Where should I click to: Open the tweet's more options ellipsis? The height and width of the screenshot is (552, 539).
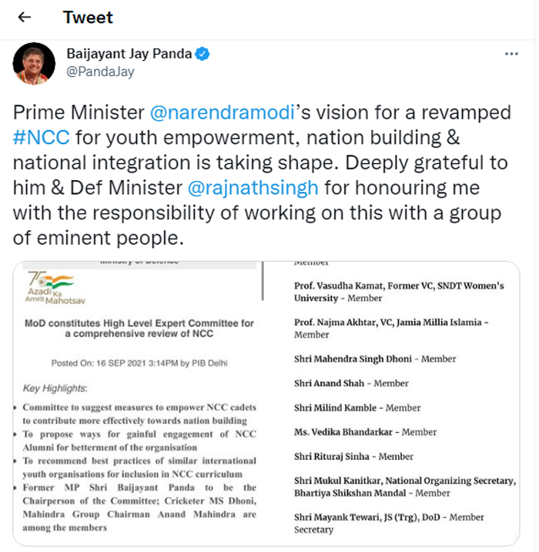pos(511,54)
